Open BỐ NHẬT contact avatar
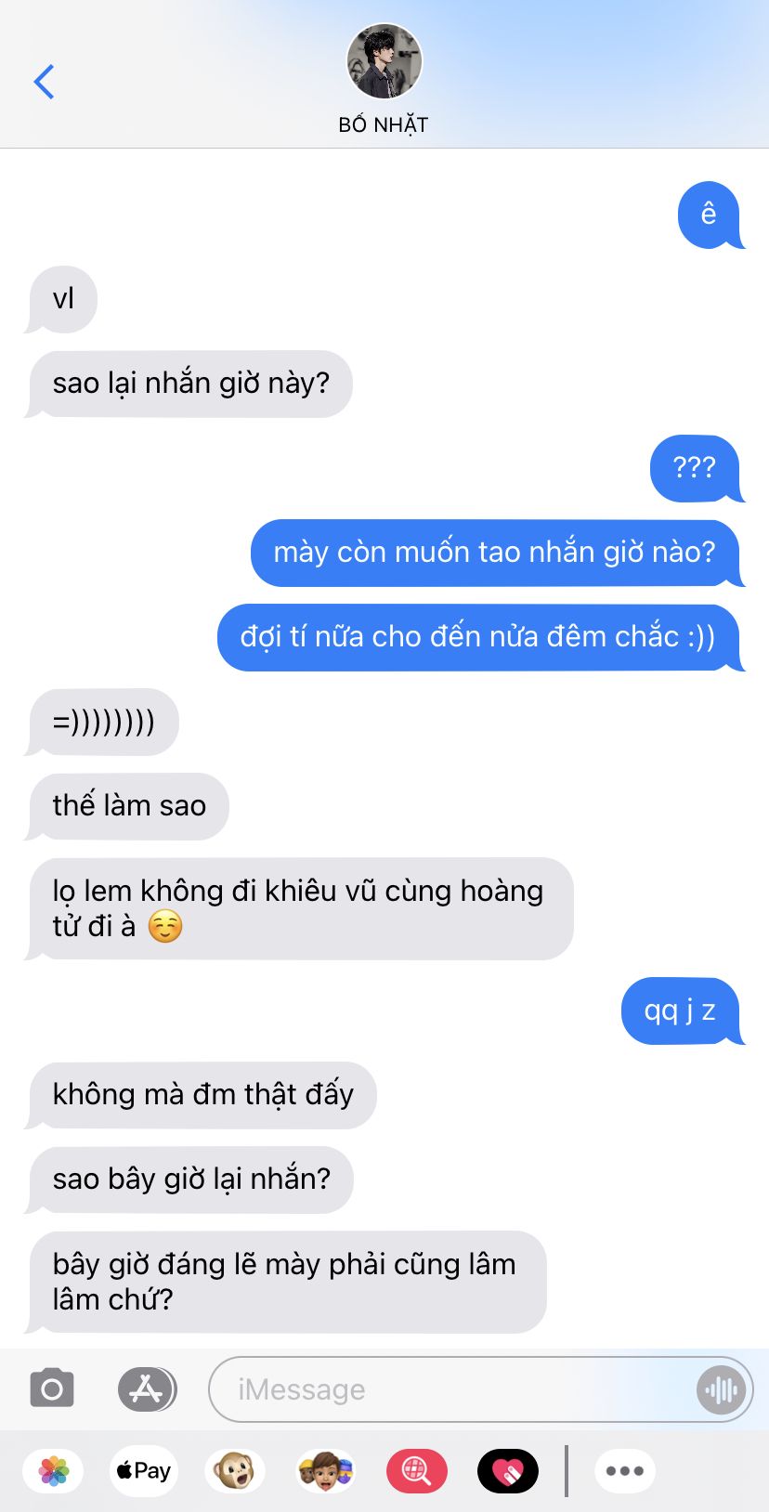 (384, 61)
